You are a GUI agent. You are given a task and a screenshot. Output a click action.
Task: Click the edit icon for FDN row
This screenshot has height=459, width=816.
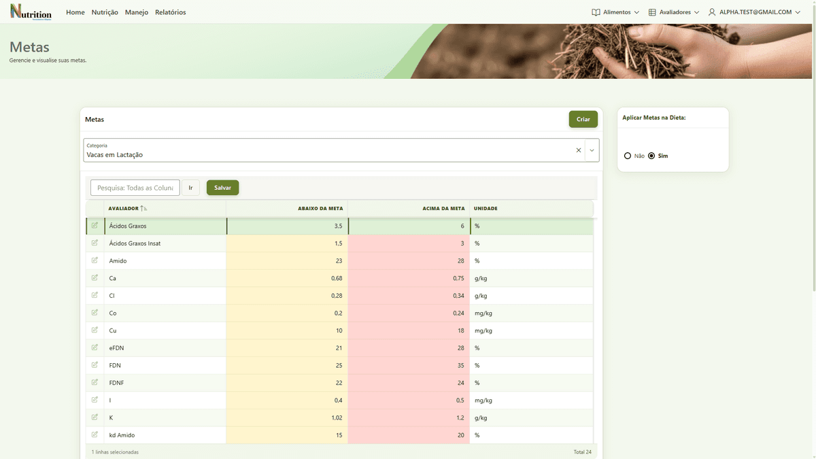pos(95,364)
